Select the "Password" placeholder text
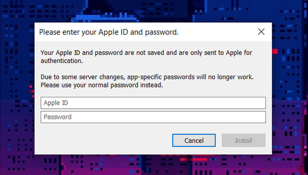The height and width of the screenshot is (175, 308). 57,117
